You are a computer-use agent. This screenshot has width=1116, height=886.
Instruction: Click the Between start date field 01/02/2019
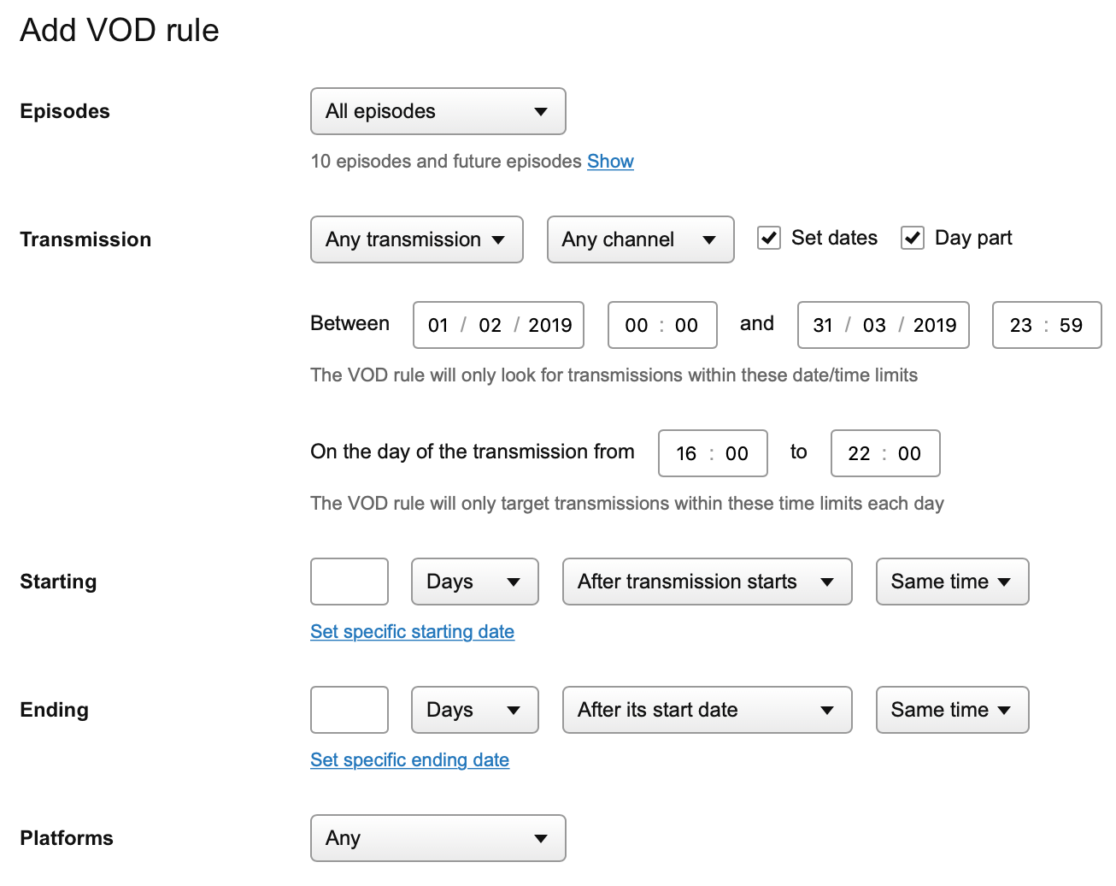[x=498, y=325]
